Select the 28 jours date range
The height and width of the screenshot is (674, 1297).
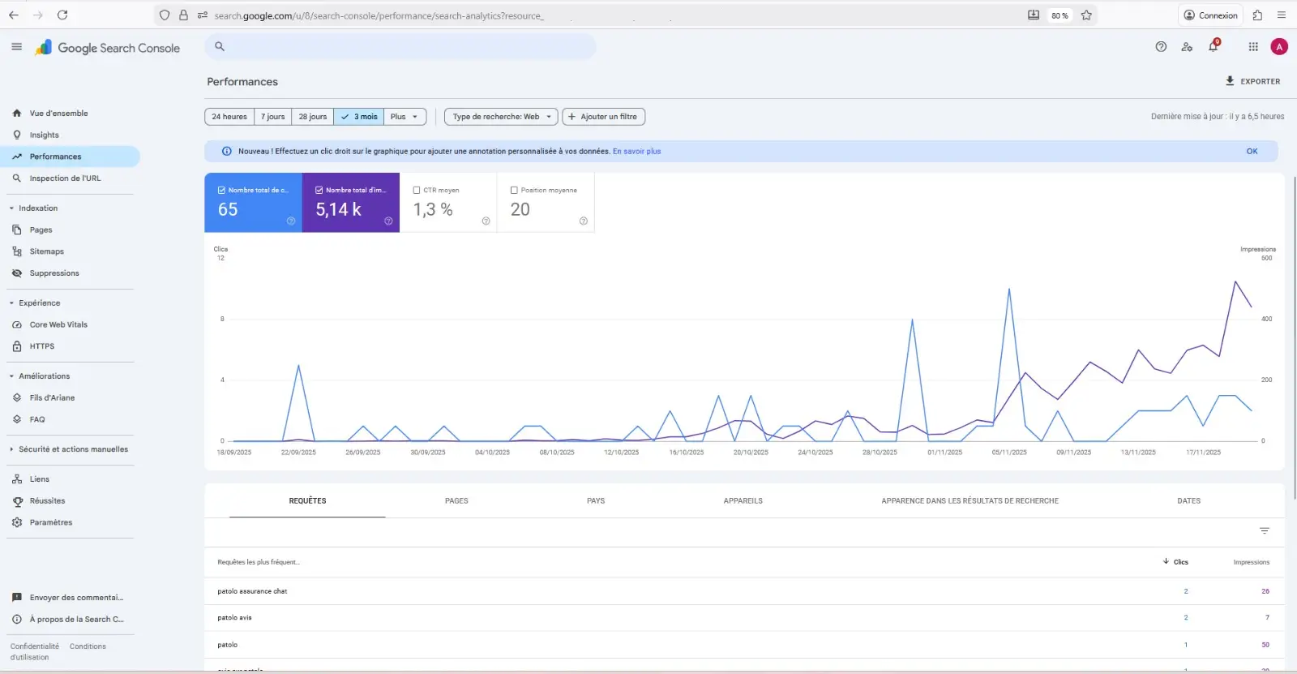[x=312, y=117]
